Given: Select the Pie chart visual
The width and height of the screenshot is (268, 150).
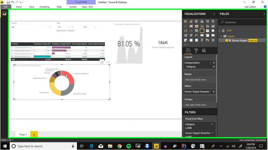Looking at the screenshot, I should pos(196,31).
